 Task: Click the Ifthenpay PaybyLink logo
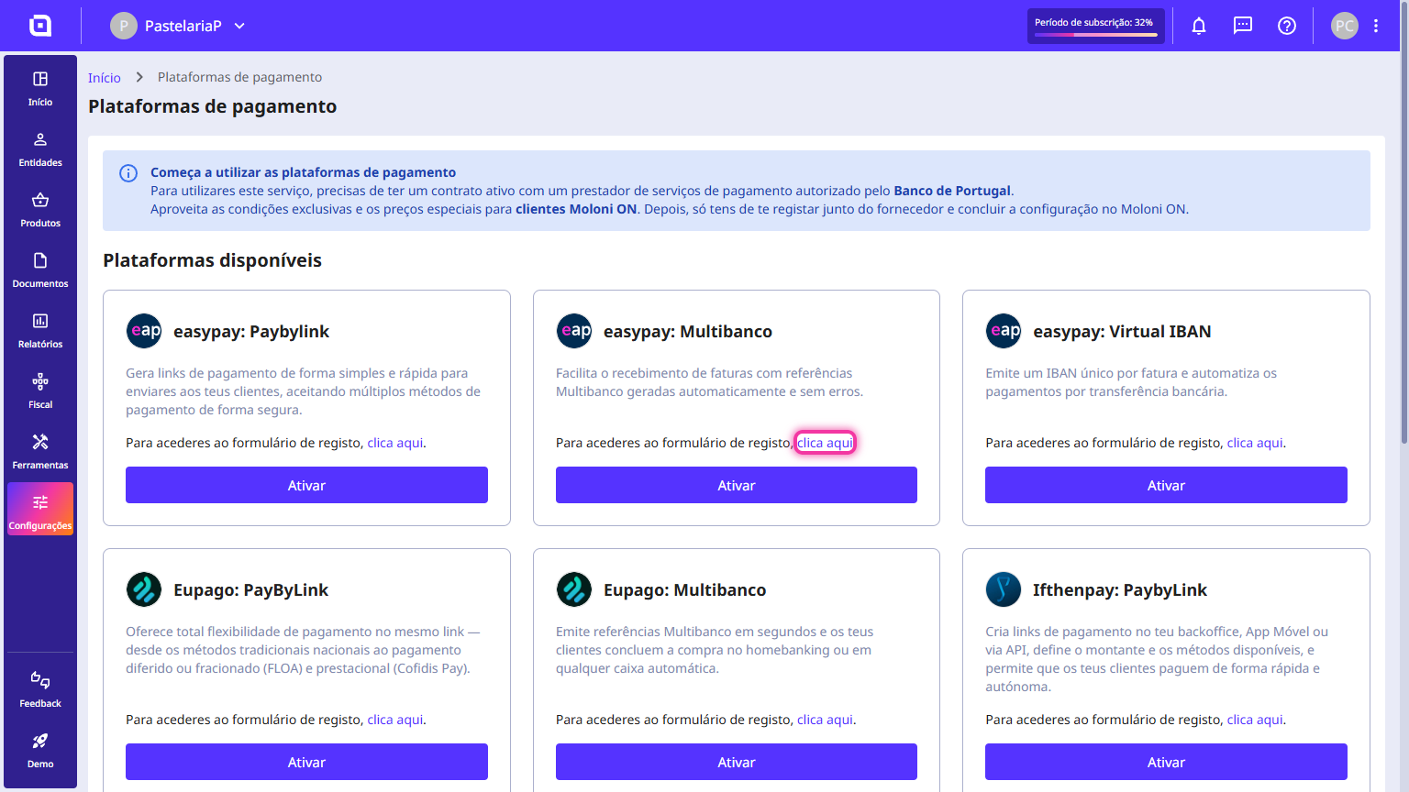point(1004,589)
